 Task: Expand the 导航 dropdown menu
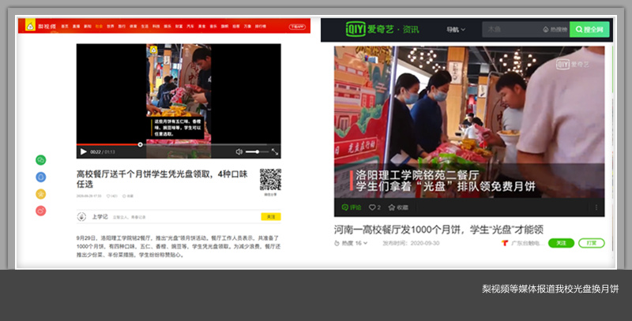click(x=457, y=30)
